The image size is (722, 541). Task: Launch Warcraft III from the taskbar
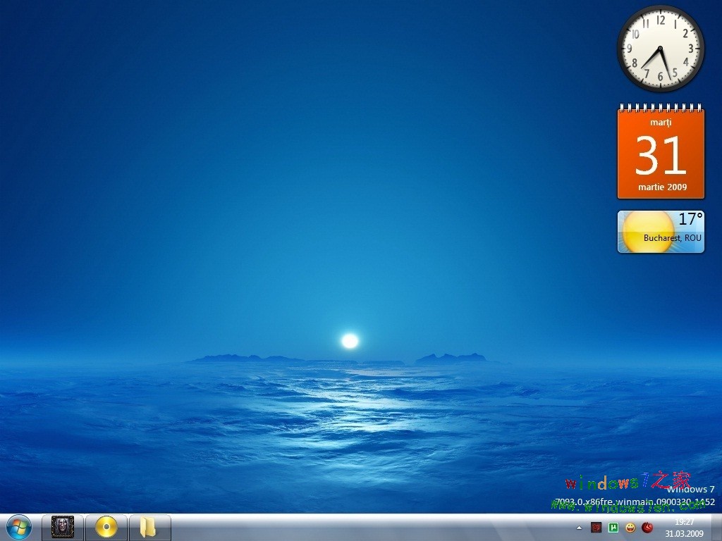coord(62,528)
